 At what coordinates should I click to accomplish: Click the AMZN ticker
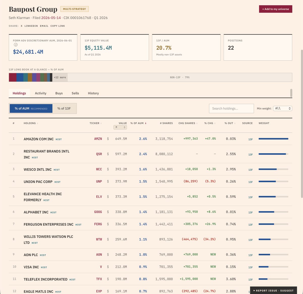(98, 139)
